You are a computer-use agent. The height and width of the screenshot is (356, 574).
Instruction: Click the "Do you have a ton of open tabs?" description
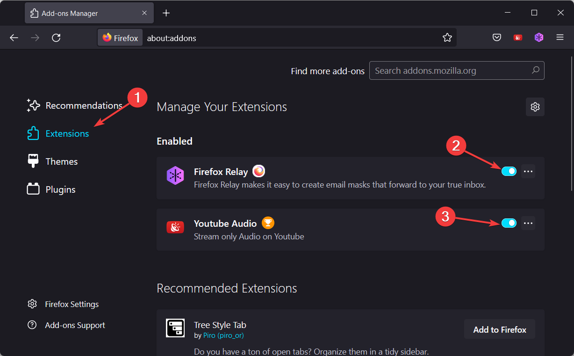coord(311,351)
